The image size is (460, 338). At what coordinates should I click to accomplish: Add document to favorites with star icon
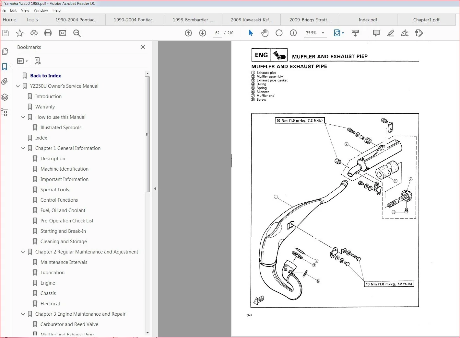coord(20,33)
